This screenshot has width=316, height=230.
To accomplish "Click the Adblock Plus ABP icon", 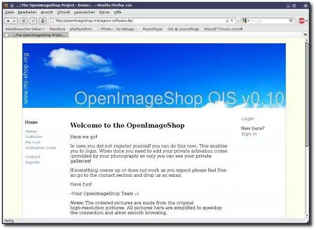I will (302, 21).
